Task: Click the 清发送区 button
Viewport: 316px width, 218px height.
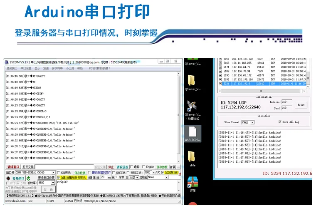Action: point(122,167)
